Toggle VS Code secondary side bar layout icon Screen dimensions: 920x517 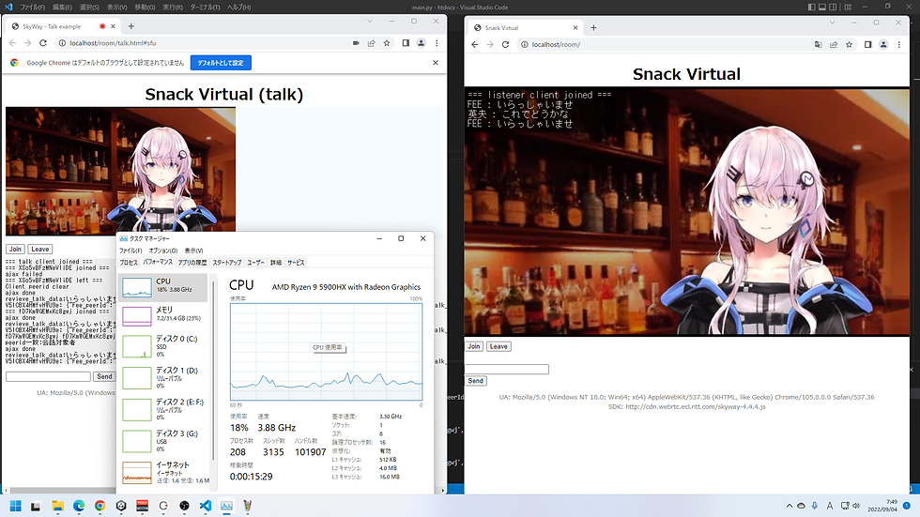click(x=833, y=7)
